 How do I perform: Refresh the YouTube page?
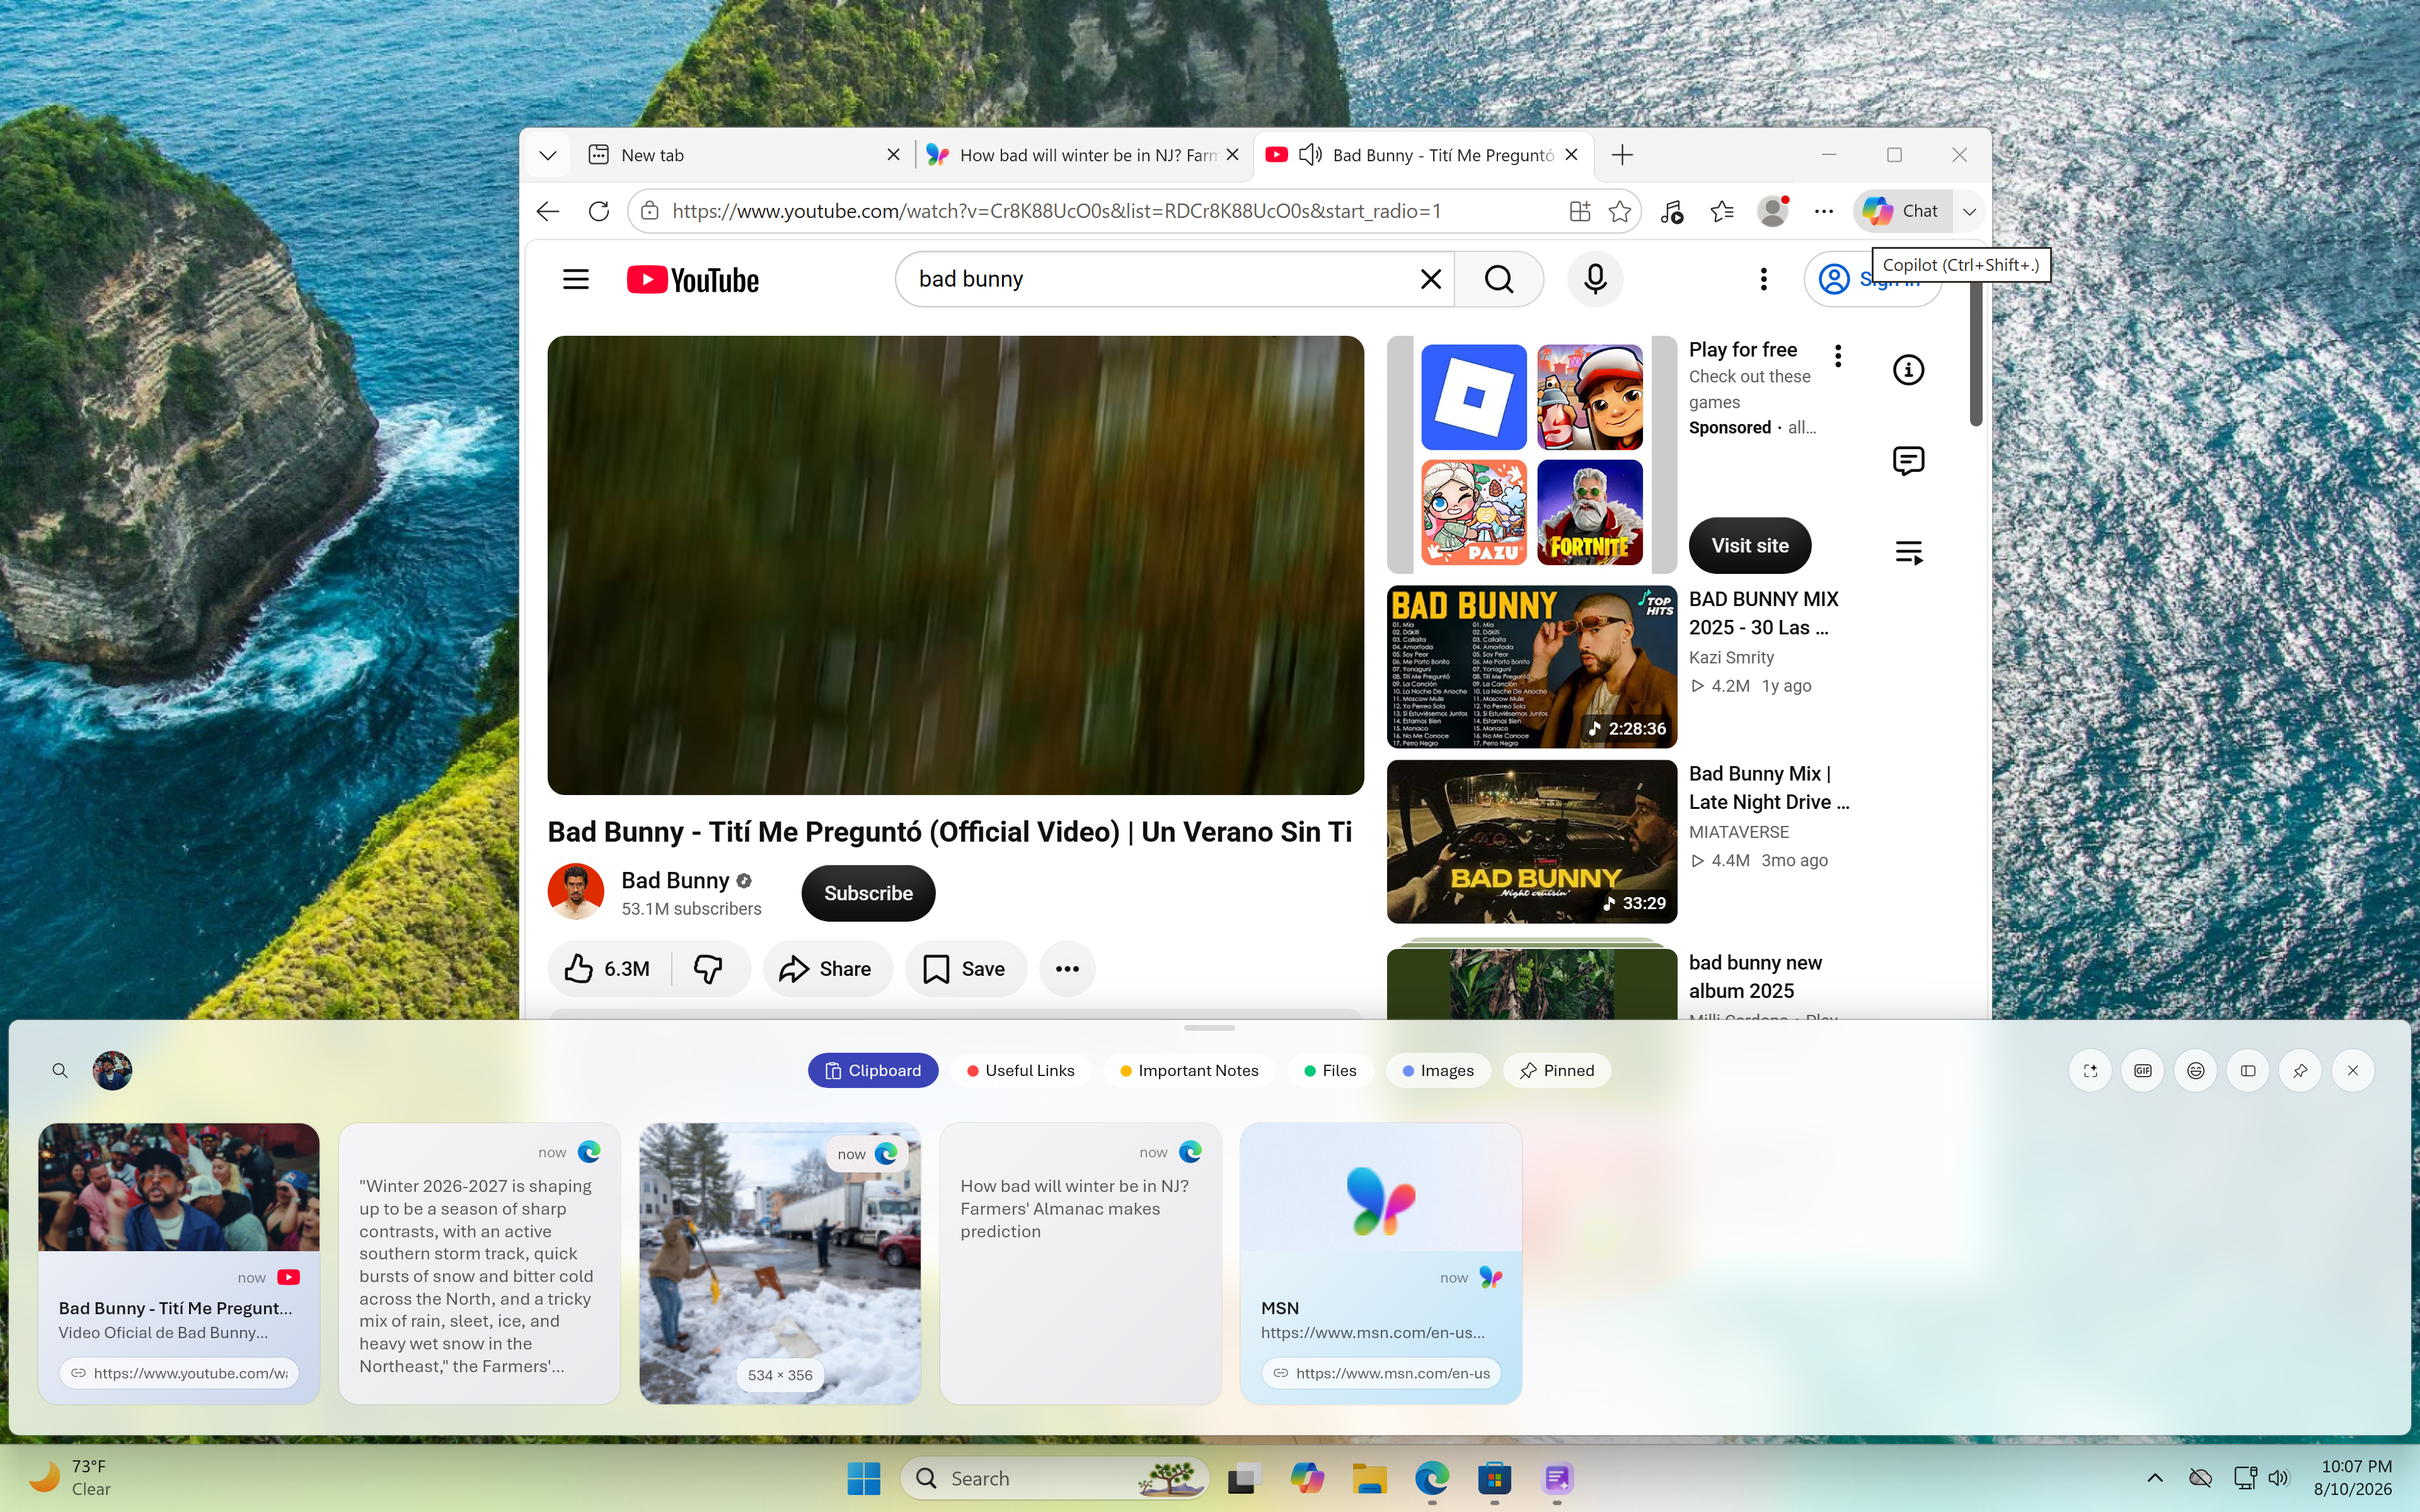(599, 211)
